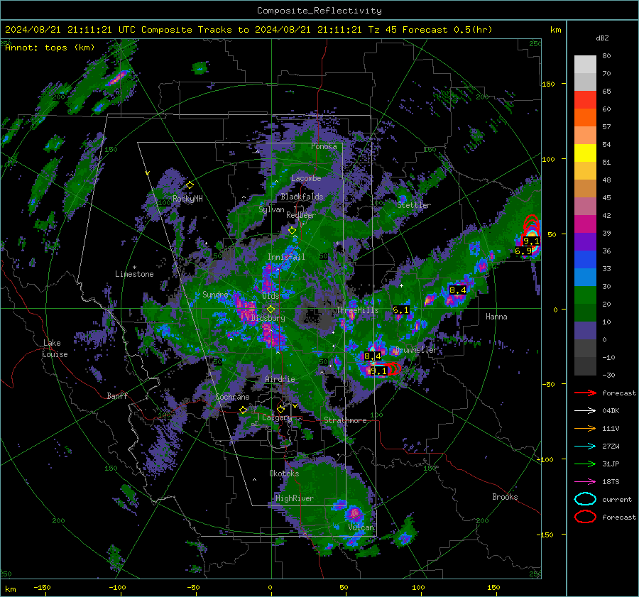Click the 80 dBZ legend value
The height and width of the screenshot is (597, 639).
(x=606, y=56)
